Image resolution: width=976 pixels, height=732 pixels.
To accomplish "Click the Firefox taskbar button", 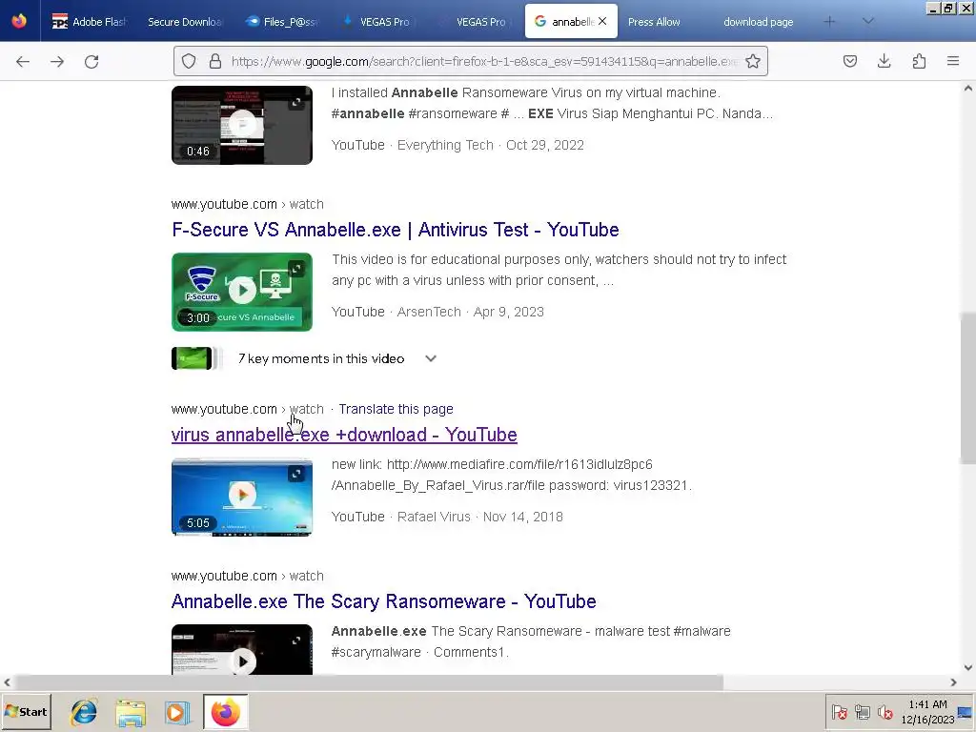I will point(225,712).
